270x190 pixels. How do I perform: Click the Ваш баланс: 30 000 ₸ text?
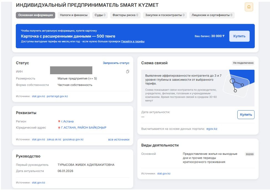coord(210,36)
